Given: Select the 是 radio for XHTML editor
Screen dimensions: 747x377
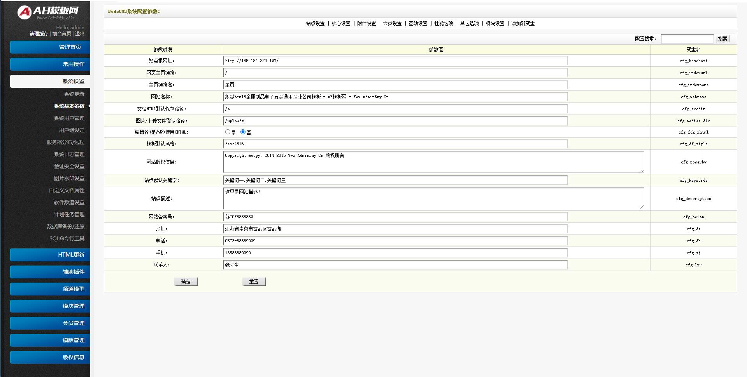Looking at the screenshot, I should (x=228, y=132).
